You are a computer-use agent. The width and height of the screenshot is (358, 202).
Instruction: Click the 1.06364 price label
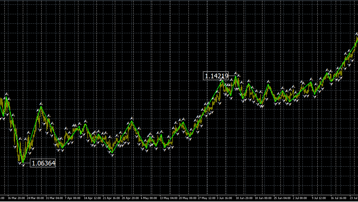(43, 163)
